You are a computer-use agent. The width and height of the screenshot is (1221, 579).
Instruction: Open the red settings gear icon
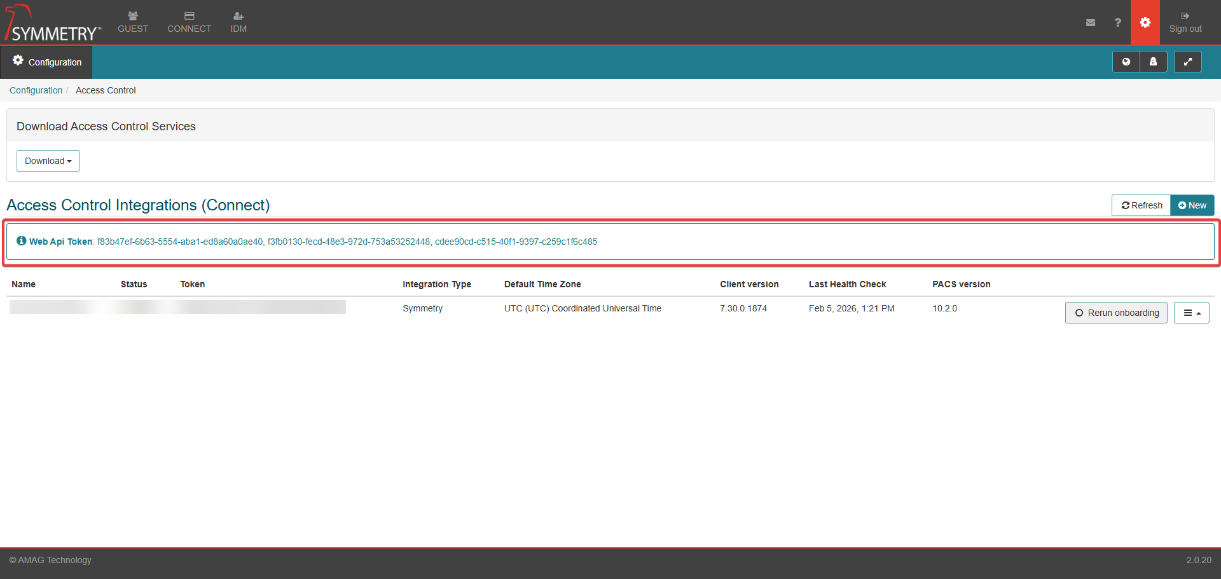tap(1145, 22)
